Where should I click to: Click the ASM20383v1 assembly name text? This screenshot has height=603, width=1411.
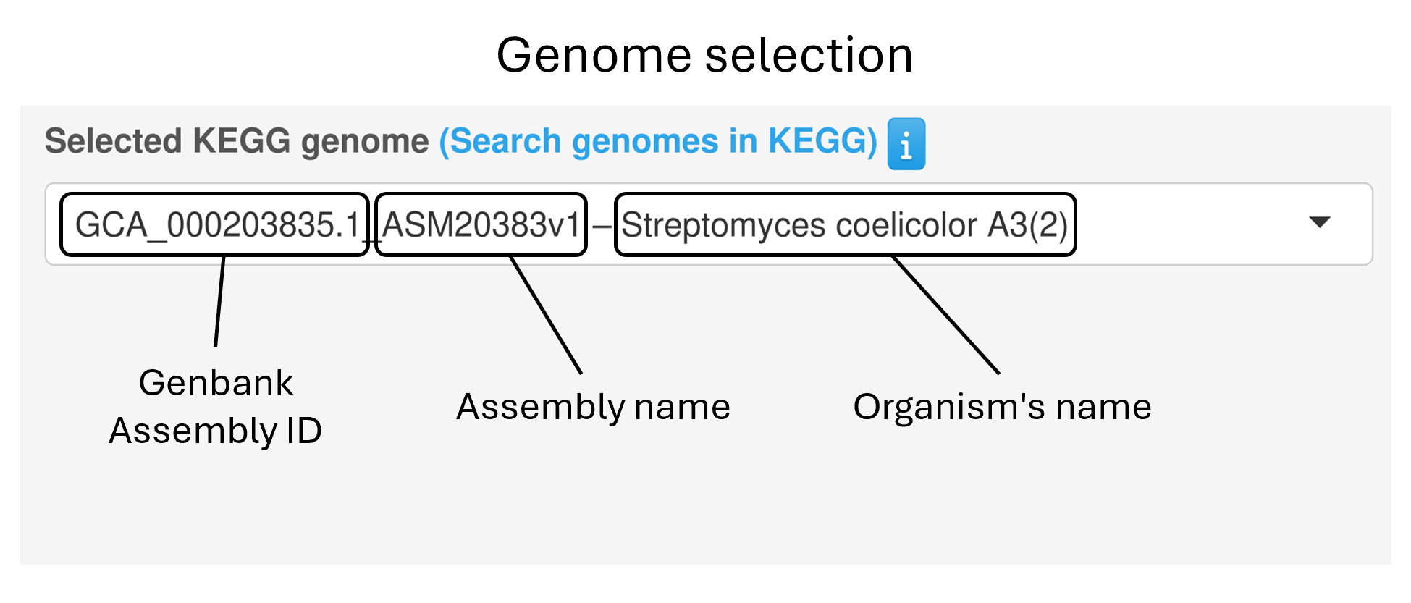pyautogui.click(x=481, y=225)
